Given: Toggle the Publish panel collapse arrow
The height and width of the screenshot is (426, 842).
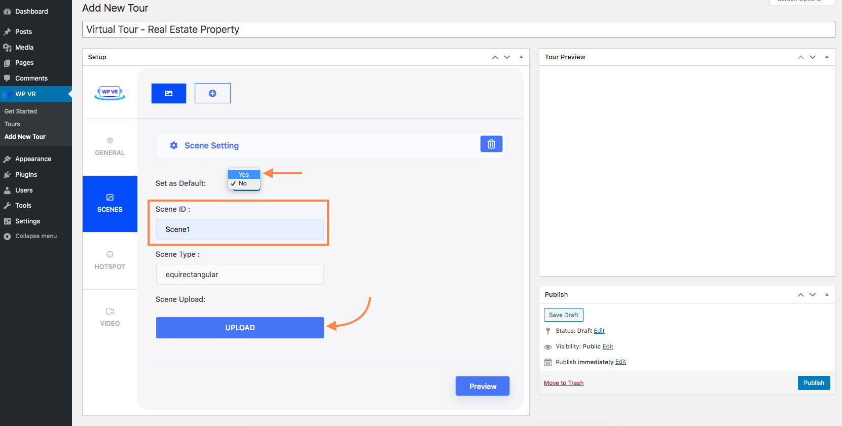Looking at the screenshot, I should [x=827, y=295].
